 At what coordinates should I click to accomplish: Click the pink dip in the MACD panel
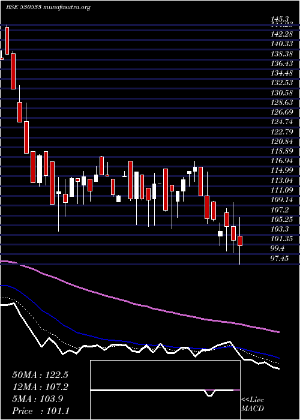point(210,393)
